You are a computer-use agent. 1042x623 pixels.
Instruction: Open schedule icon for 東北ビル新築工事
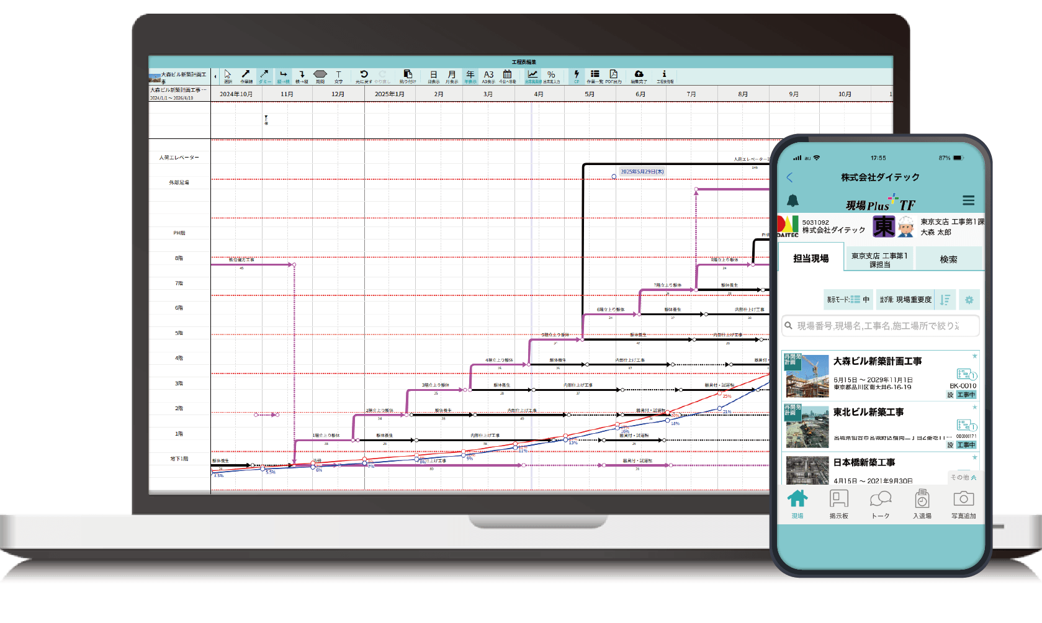pyautogui.click(x=966, y=425)
